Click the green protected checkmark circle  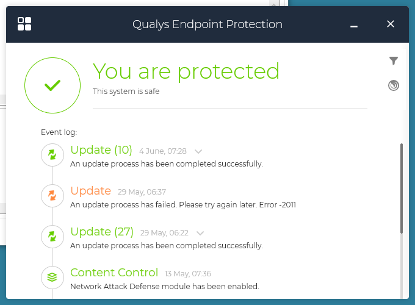[52, 85]
